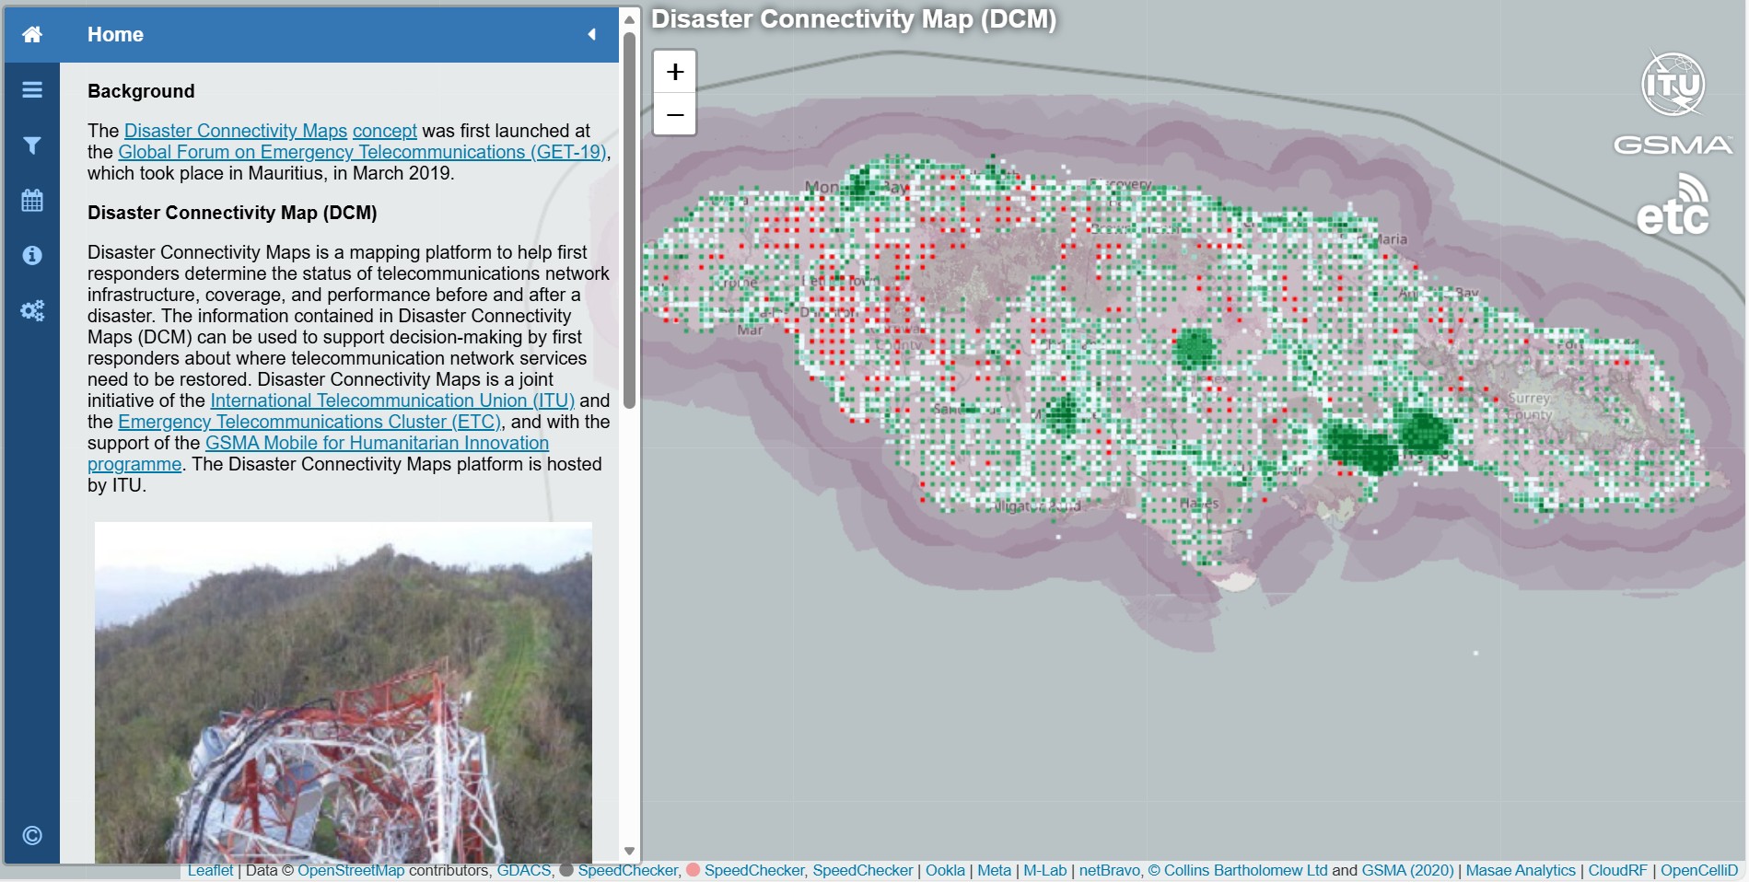Click the GSMA logo on the map
Viewport: 1749px width, 882px height.
click(x=1673, y=145)
